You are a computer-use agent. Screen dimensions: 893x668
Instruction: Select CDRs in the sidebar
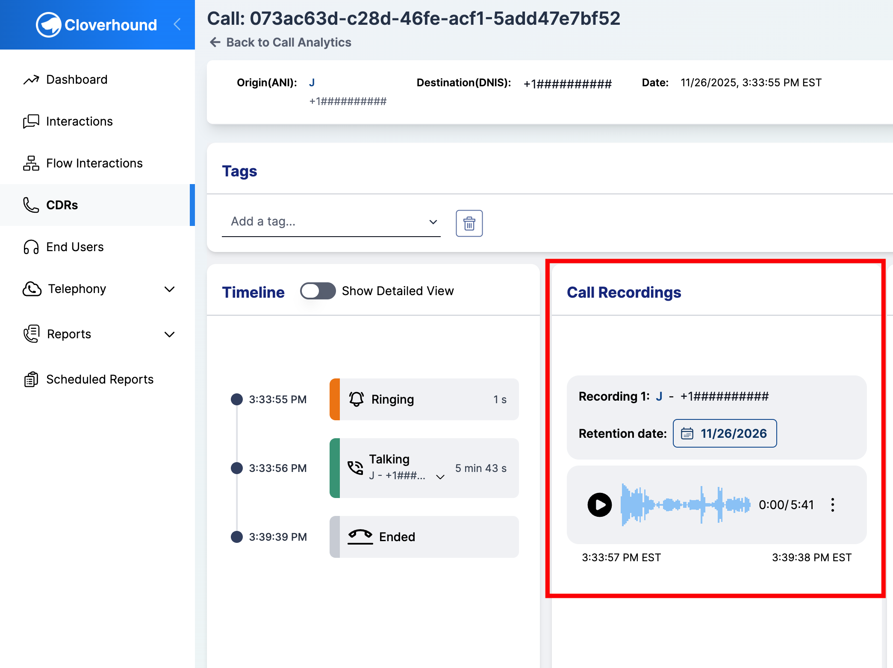(x=97, y=205)
